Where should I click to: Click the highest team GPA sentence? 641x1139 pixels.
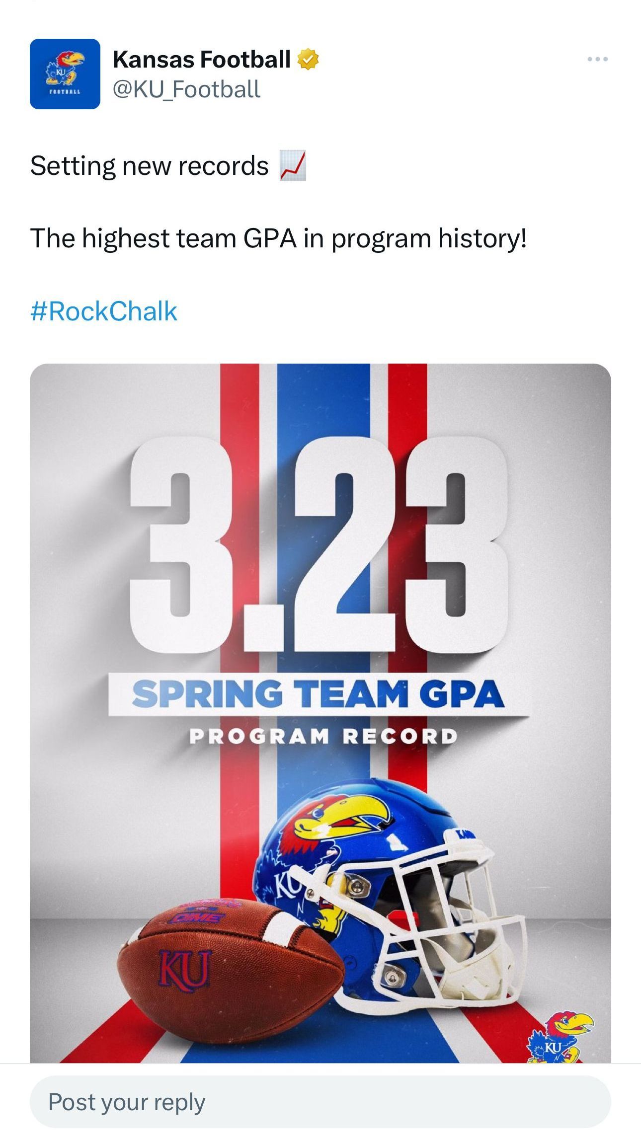278,238
